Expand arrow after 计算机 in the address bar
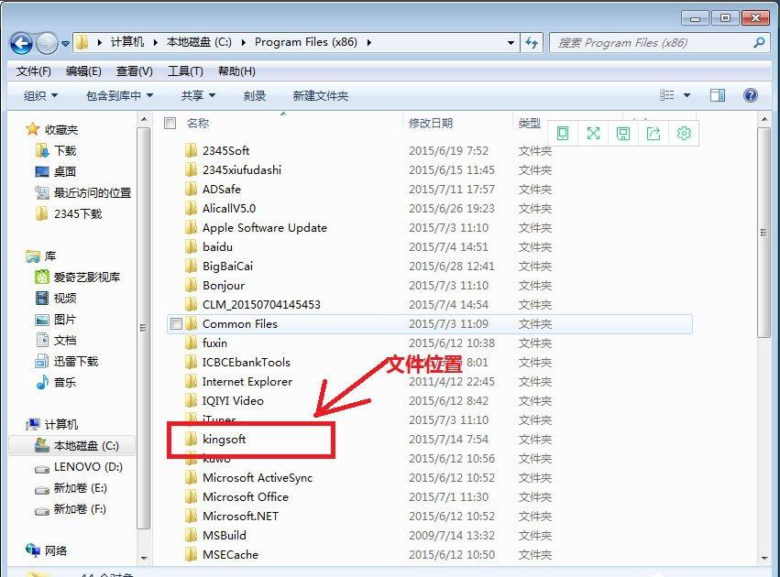 coord(155,43)
